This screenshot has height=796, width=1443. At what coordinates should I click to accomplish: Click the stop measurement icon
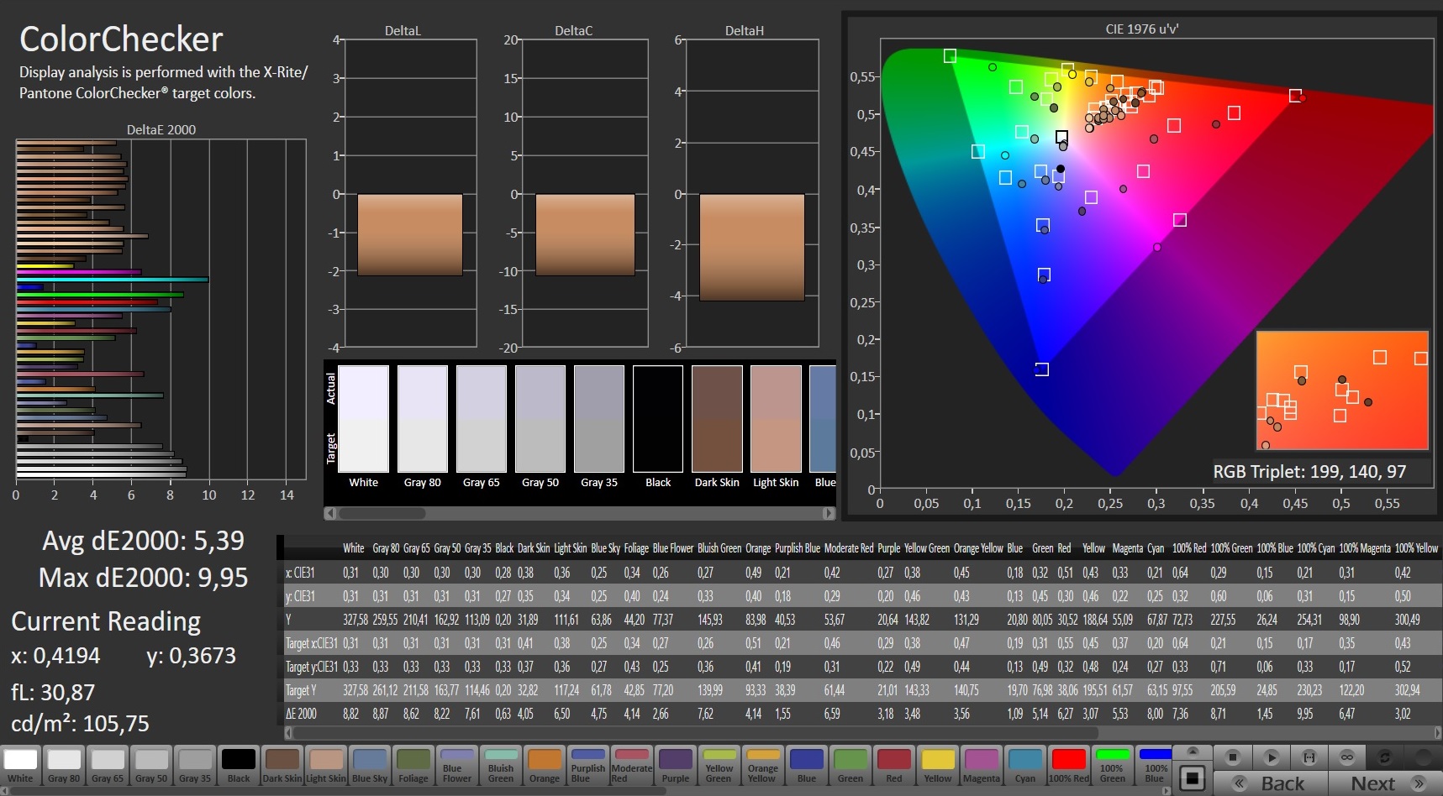(1232, 757)
